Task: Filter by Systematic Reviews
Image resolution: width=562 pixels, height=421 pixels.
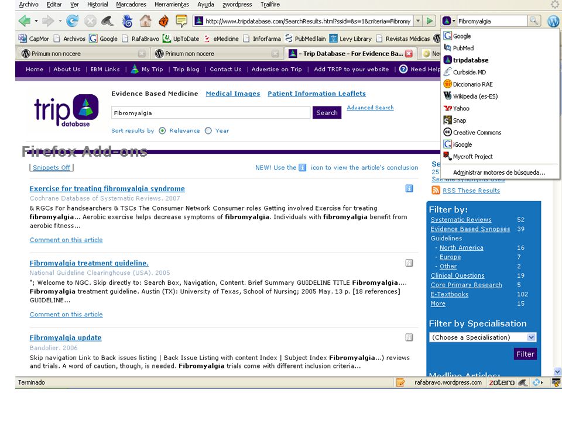Action: click(x=461, y=219)
